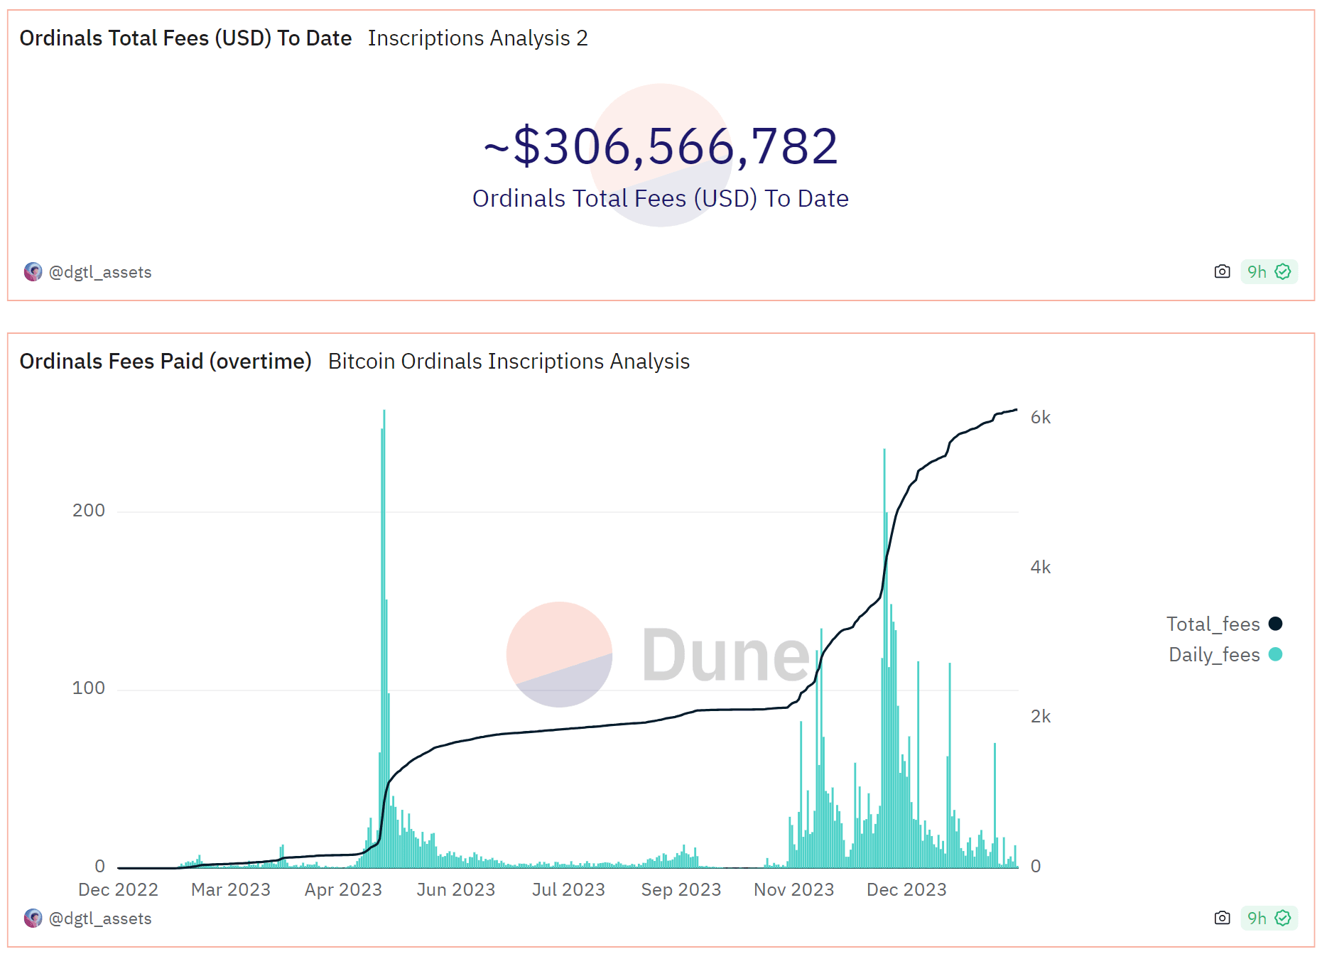The image size is (1322, 954).
Task: Click the teal Daily_fees legend color dot
Action: click(x=1276, y=654)
